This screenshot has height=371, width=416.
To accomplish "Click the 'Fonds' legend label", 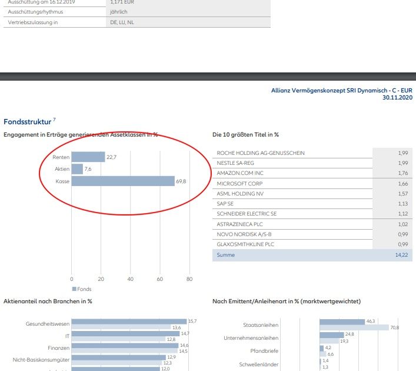I will (x=84, y=289).
